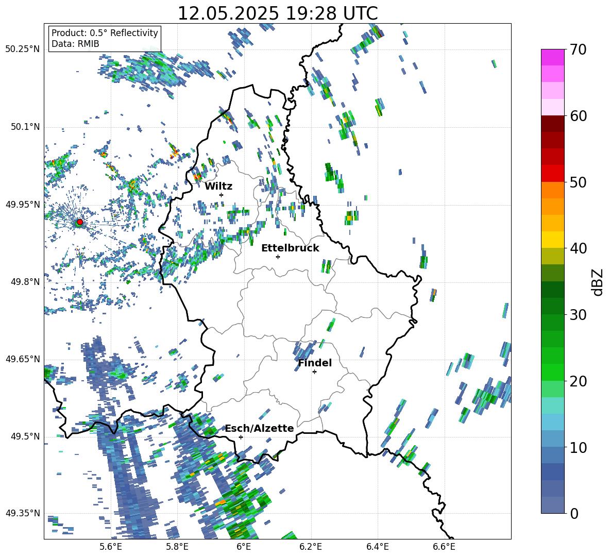Click the 49.65°N latitude label
This screenshot has height=557, width=610.
point(23,359)
